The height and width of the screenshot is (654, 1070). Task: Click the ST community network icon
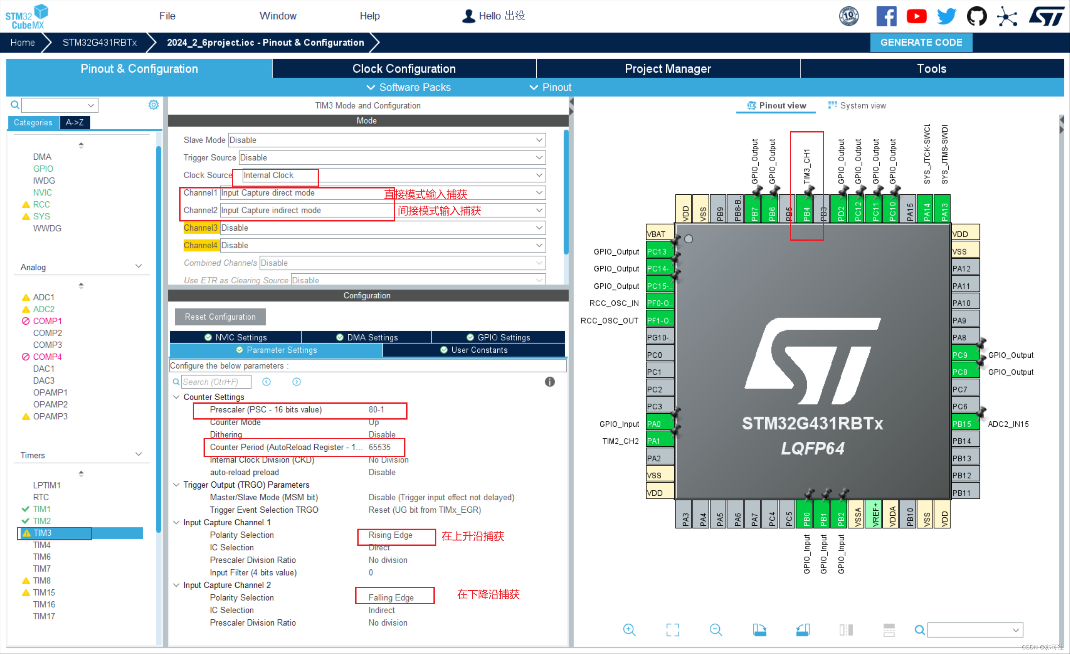tap(1007, 16)
